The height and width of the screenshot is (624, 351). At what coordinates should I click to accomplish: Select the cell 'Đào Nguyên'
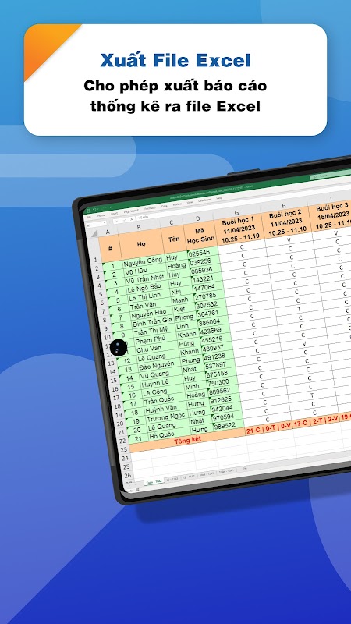point(158,366)
